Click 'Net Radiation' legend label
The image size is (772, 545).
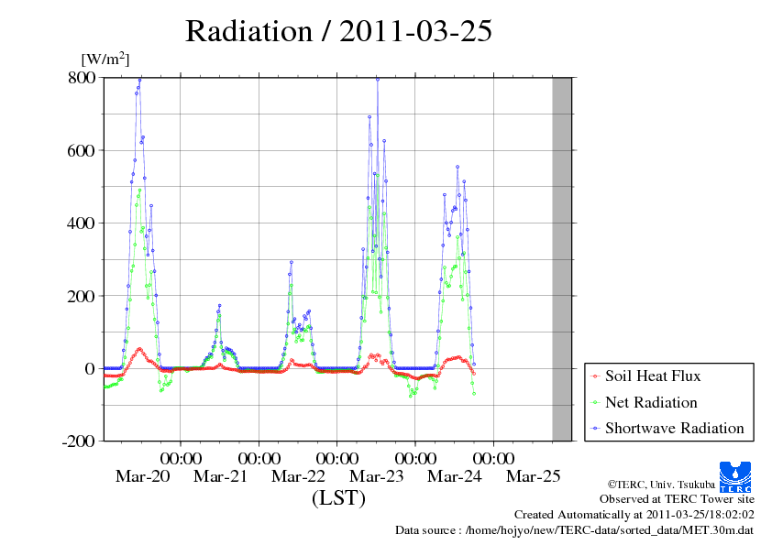tap(651, 402)
